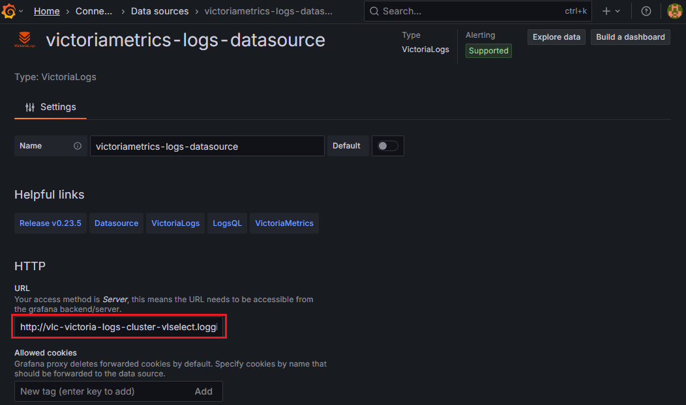Go to Home in breadcrumb
Viewport: 686px width, 405px height.
click(x=46, y=11)
